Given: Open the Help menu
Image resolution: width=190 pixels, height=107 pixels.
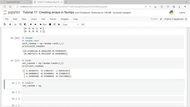Looking at the screenshot, I should point(75,19).
